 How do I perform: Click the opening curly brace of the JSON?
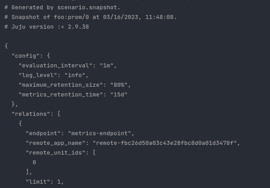tap(6, 46)
